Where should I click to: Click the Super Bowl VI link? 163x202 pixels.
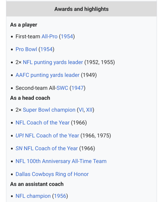[x=80, y=110]
